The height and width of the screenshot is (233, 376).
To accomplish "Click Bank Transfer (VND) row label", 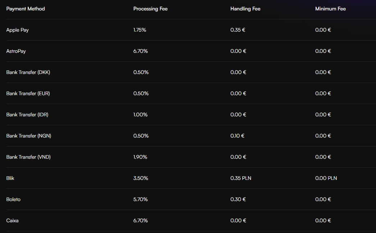I will click(x=28, y=157).
